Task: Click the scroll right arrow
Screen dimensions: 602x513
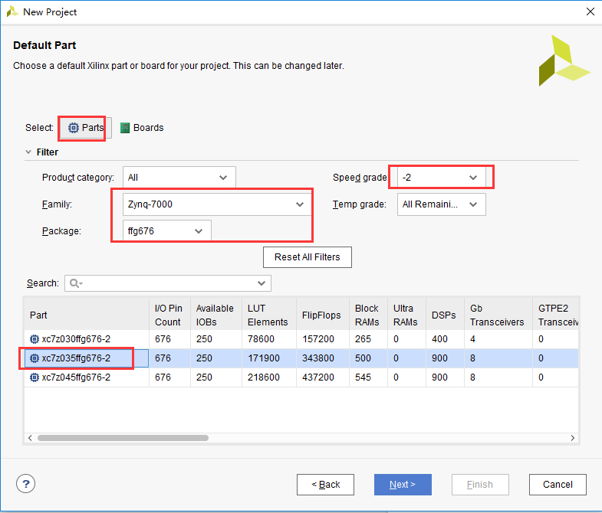Action: (x=572, y=438)
